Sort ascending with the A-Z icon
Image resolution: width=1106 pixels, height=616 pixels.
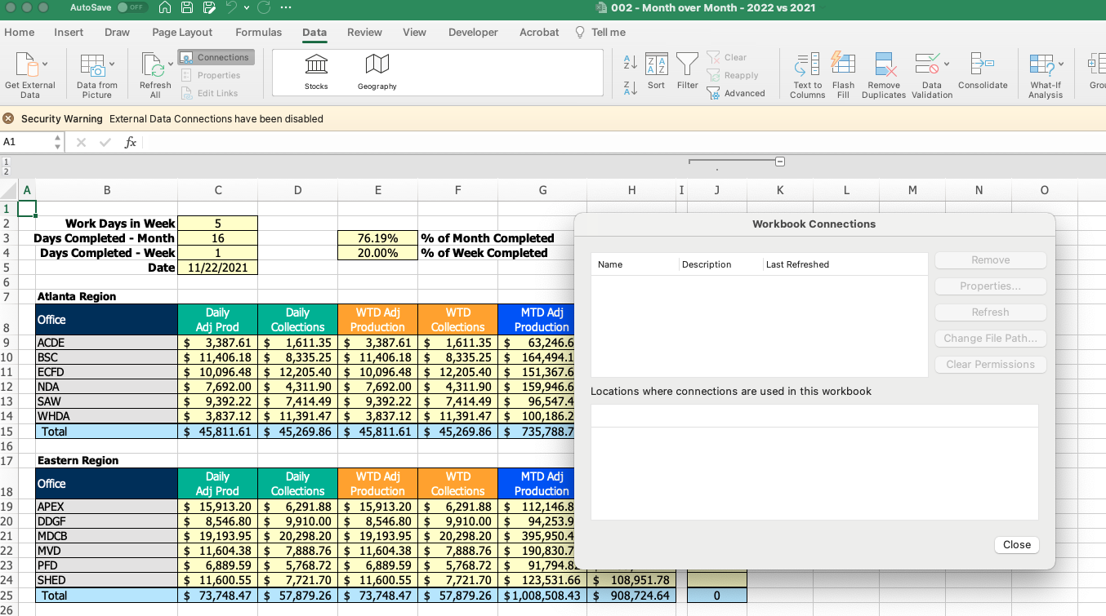tap(630, 62)
